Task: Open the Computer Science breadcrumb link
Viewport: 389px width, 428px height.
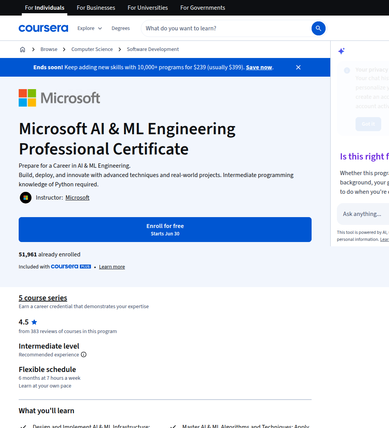Action: coord(92,49)
